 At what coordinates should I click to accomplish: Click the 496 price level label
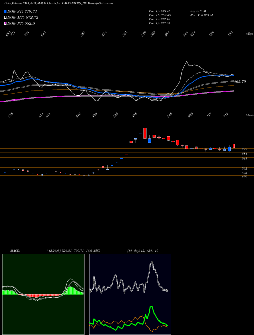point(244,176)
